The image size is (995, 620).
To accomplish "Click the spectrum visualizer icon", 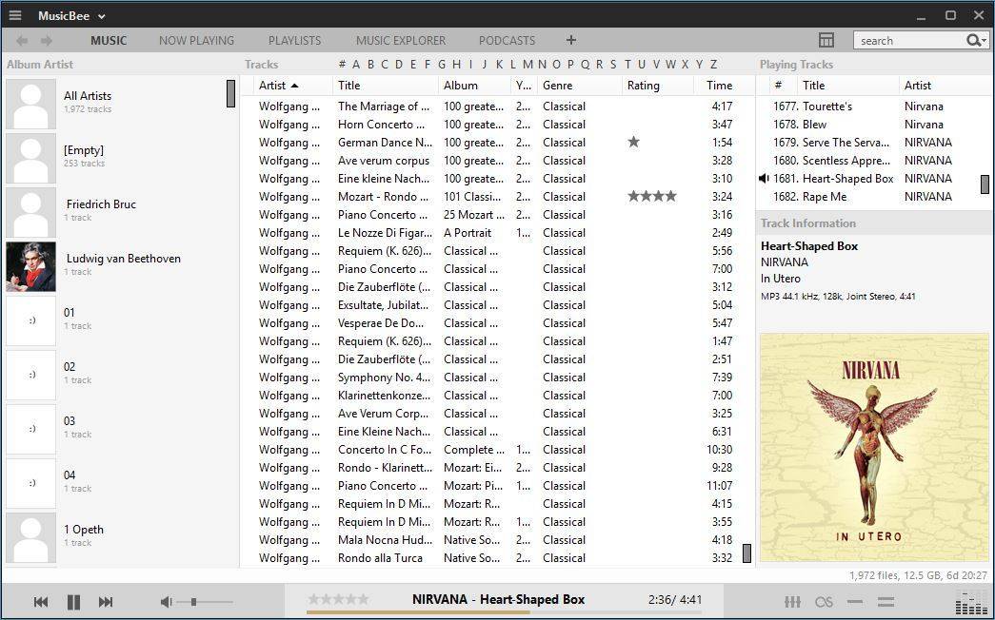I will click(x=971, y=602).
